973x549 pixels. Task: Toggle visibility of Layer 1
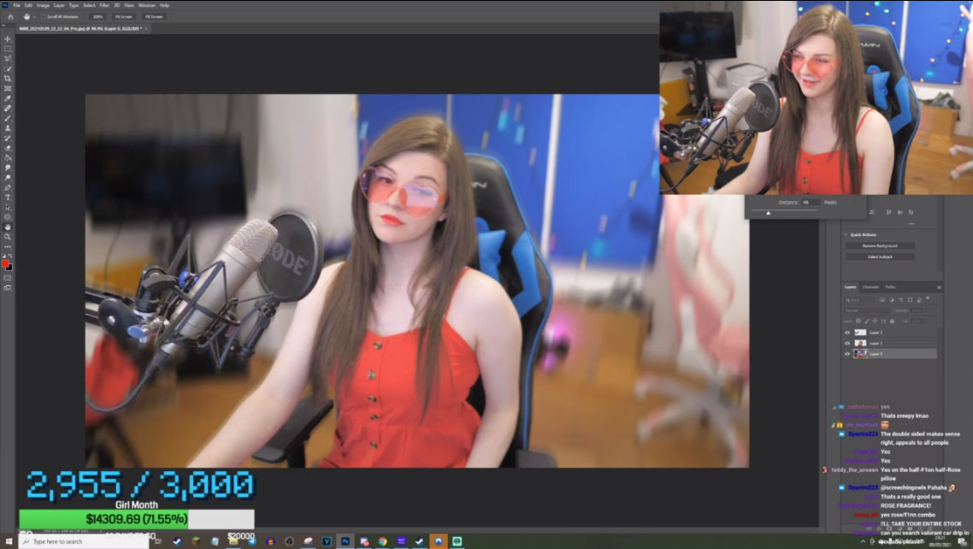click(x=847, y=343)
